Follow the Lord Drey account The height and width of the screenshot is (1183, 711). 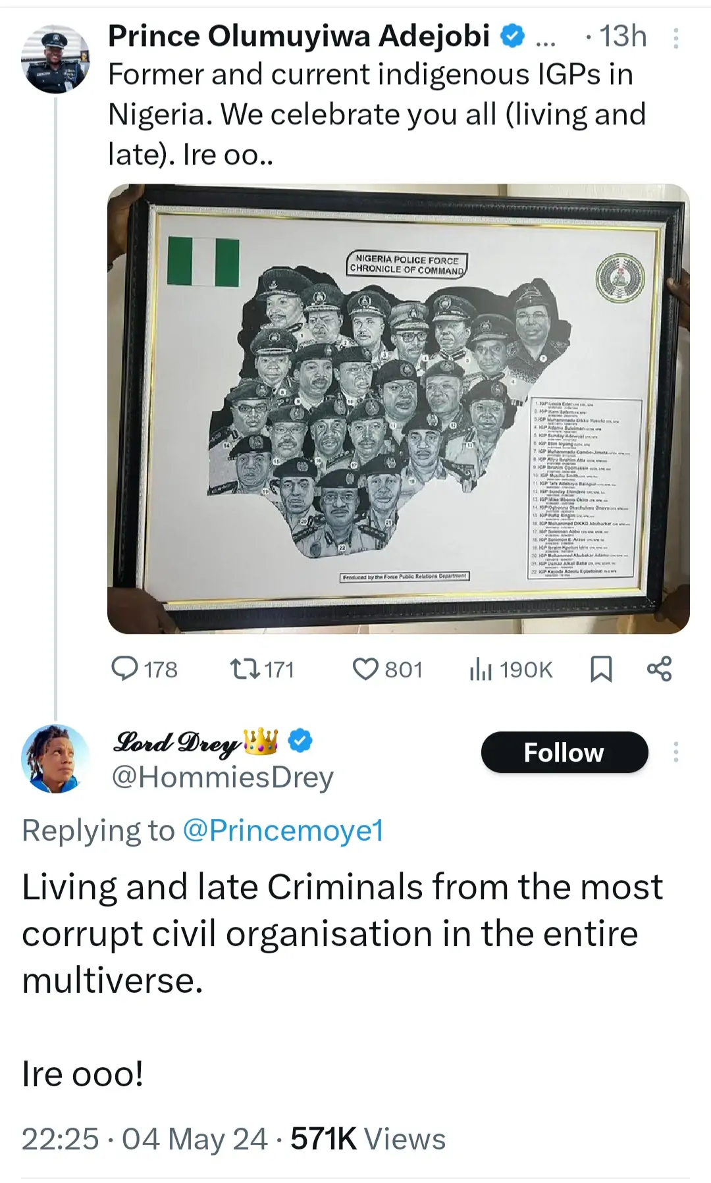pos(564,752)
